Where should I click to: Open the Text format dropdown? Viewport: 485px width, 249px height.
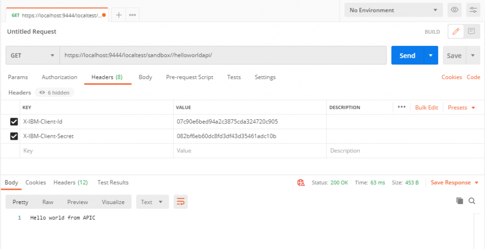152,202
